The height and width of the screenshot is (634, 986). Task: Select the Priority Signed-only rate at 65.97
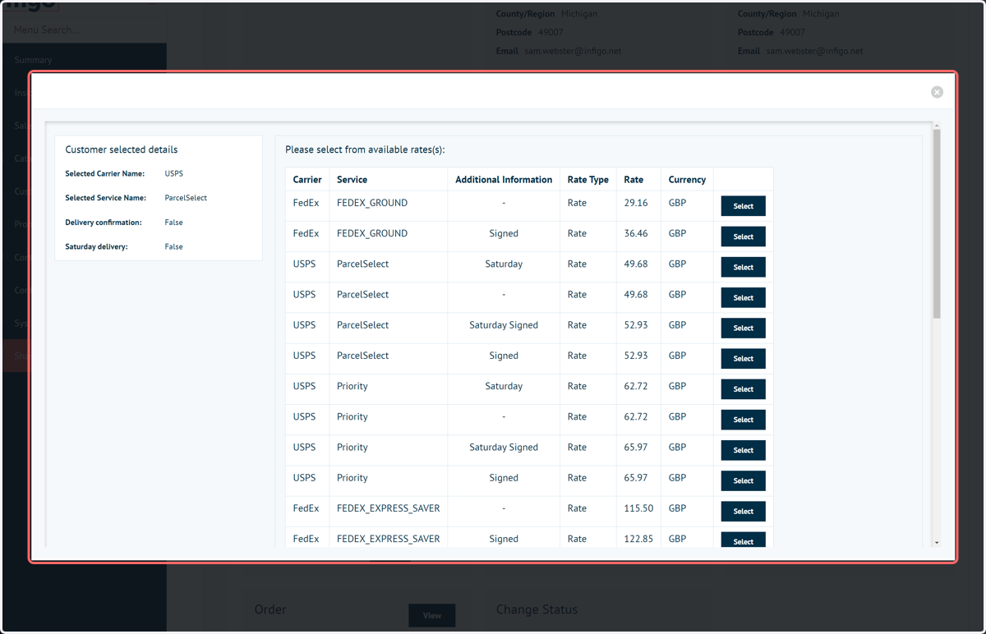tap(743, 480)
